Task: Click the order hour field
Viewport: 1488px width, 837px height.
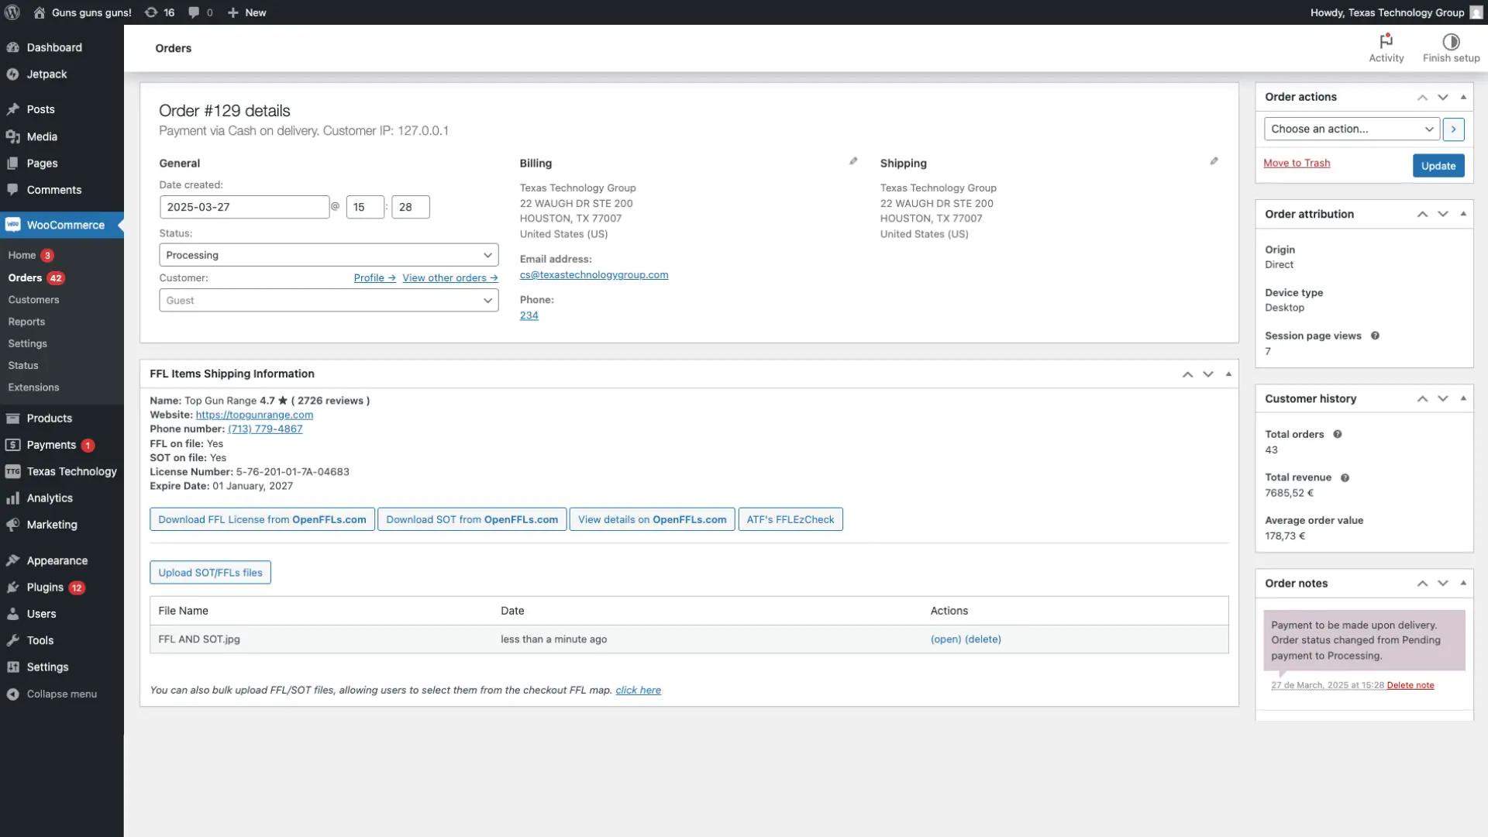Action: 365,207
